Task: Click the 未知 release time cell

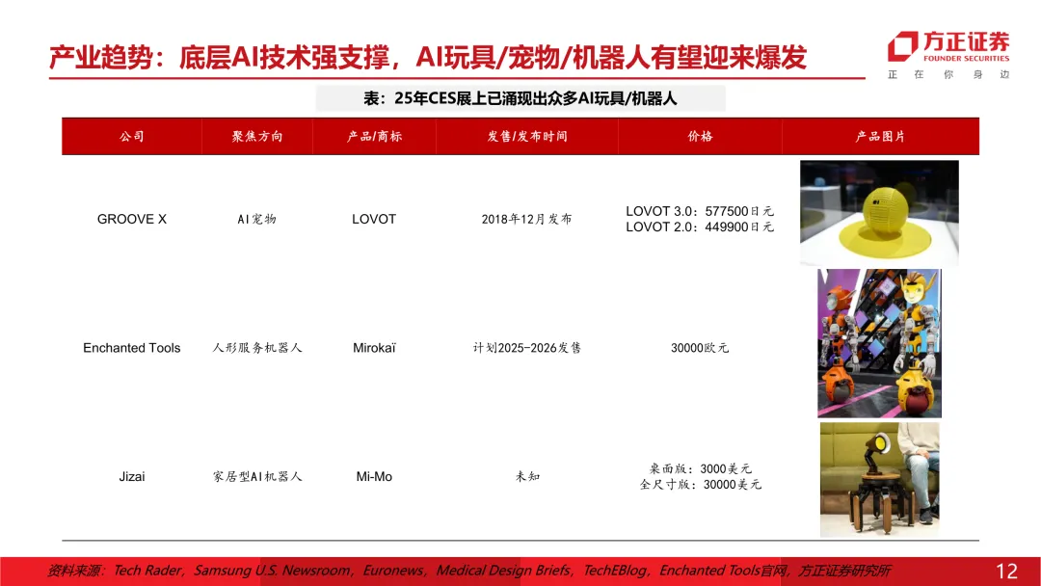Action: pos(527,476)
